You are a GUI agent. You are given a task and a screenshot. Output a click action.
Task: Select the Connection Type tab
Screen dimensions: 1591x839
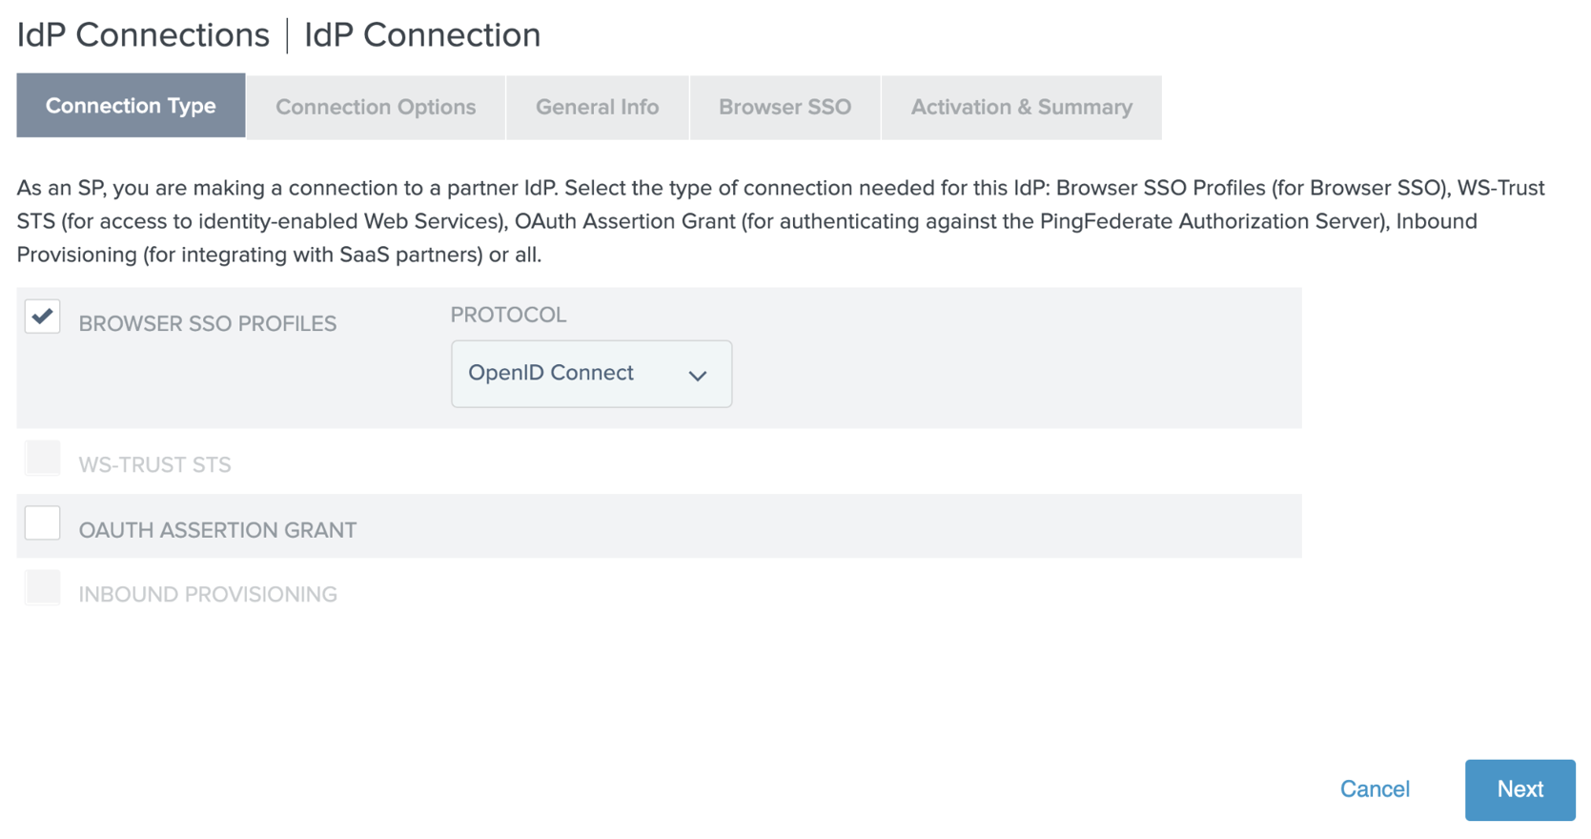click(131, 106)
